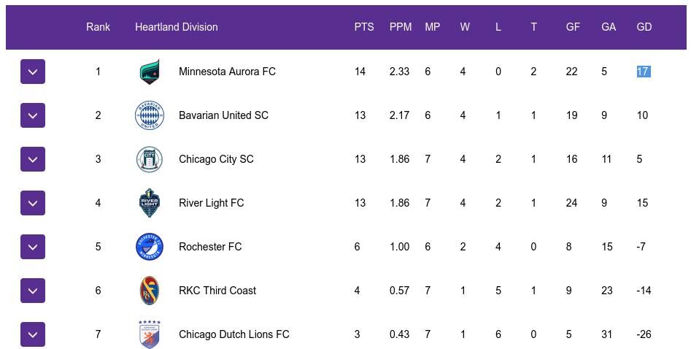Click the RKC Third Coast crest
Image resolution: width=691 pixels, height=349 pixels.
point(150,291)
